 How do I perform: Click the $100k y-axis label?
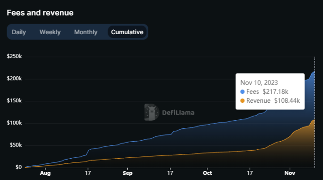pyautogui.click(x=14, y=123)
